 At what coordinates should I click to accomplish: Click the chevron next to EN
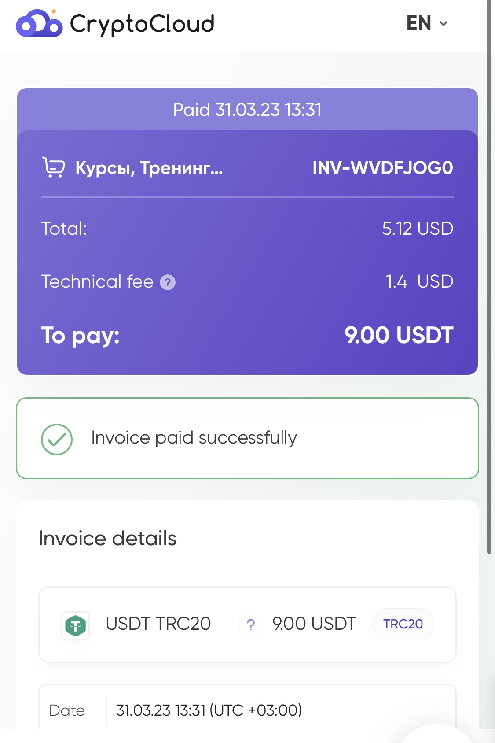pyautogui.click(x=444, y=24)
